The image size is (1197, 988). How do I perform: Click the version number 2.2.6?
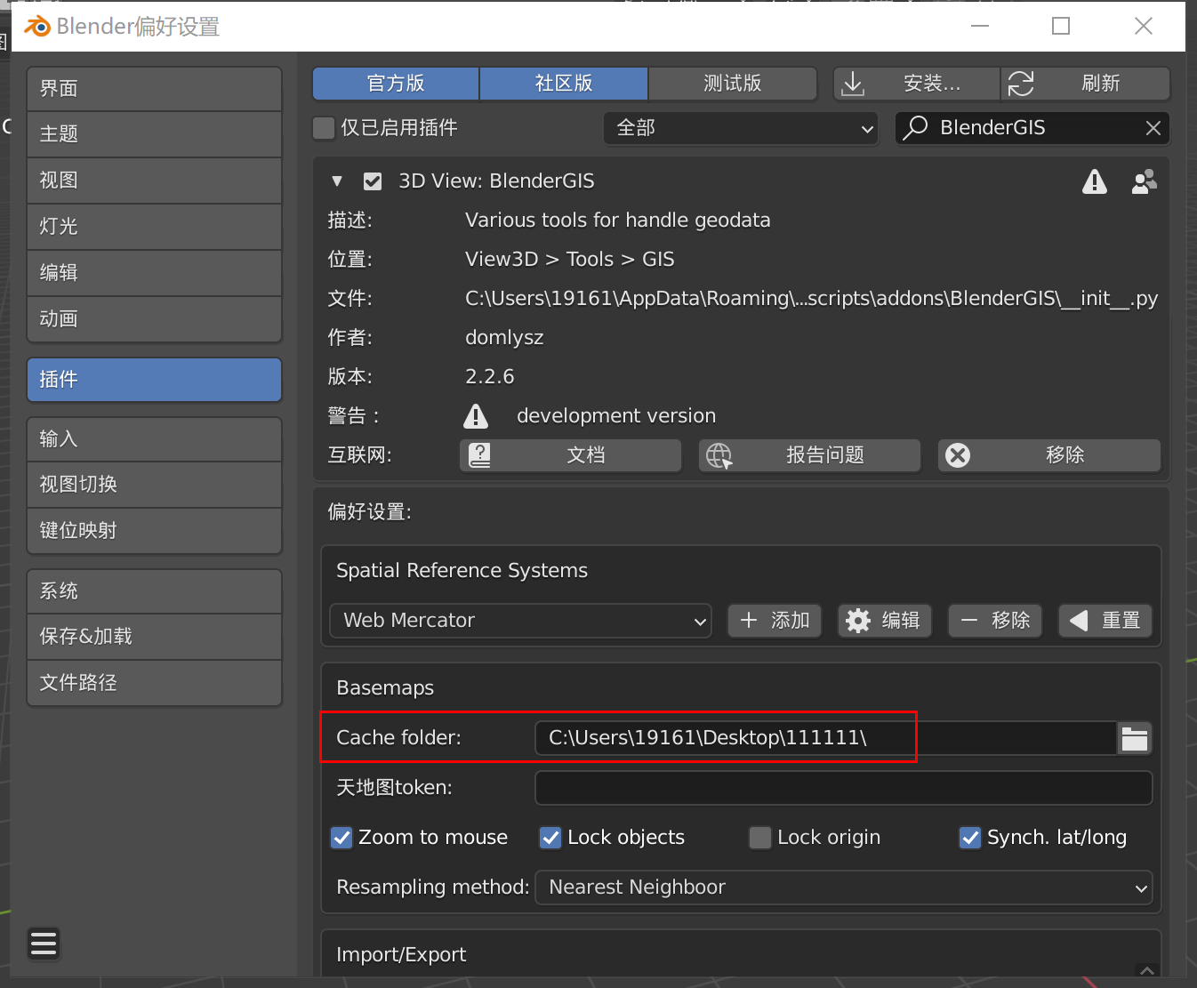click(490, 377)
